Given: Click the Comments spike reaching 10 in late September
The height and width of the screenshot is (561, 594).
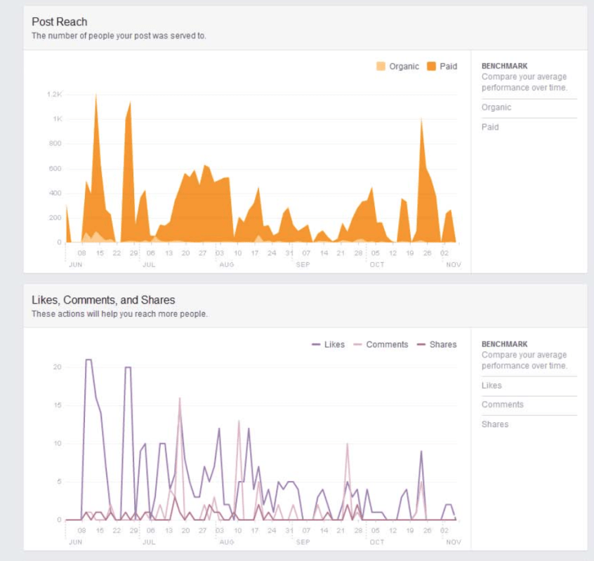Looking at the screenshot, I should click(347, 445).
